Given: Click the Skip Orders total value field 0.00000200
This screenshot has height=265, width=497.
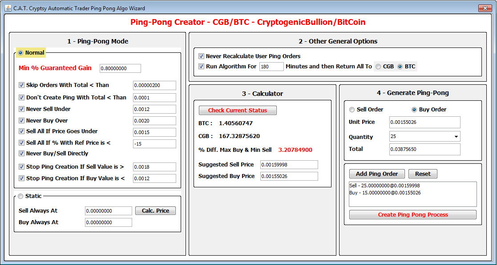Looking at the screenshot, I should [154, 85].
